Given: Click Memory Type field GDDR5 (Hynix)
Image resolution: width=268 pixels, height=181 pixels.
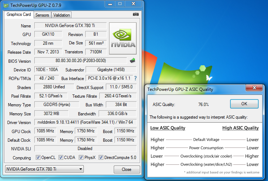Looking at the screenshot, I should [57, 105].
